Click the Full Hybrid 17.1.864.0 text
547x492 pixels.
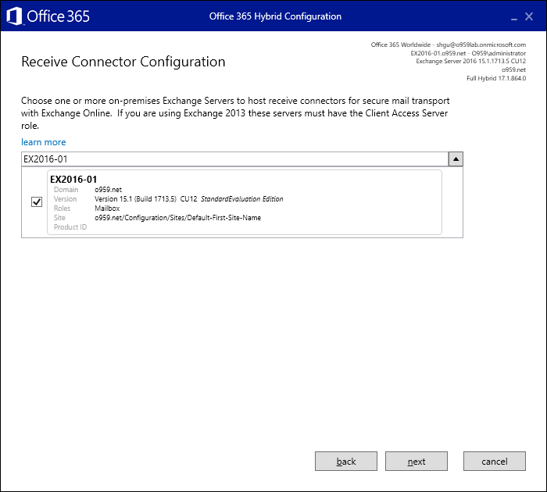click(x=496, y=78)
